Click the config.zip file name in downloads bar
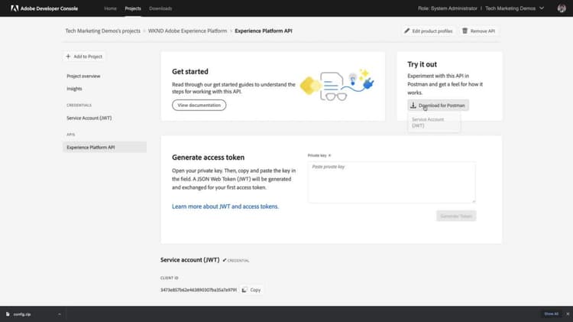573x322 pixels. pos(22,314)
